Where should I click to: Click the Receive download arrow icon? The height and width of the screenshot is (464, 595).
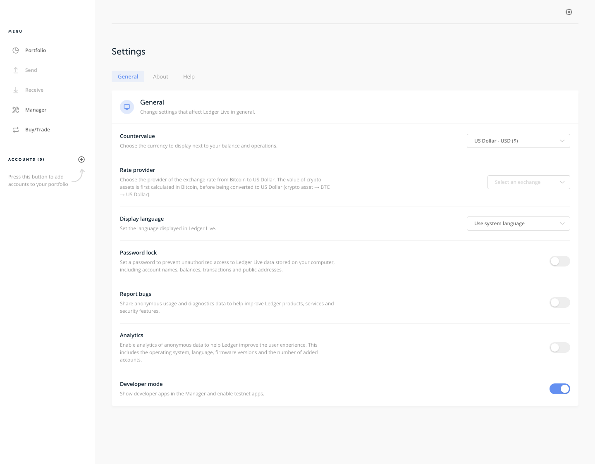point(16,90)
